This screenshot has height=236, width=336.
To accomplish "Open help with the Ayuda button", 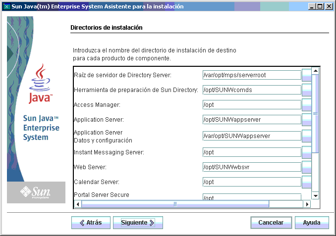I will tap(312, 223).
